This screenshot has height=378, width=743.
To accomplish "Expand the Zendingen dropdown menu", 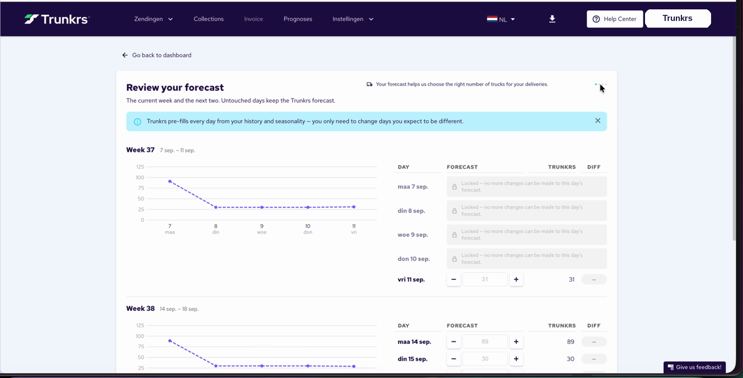I will point(154,19).
